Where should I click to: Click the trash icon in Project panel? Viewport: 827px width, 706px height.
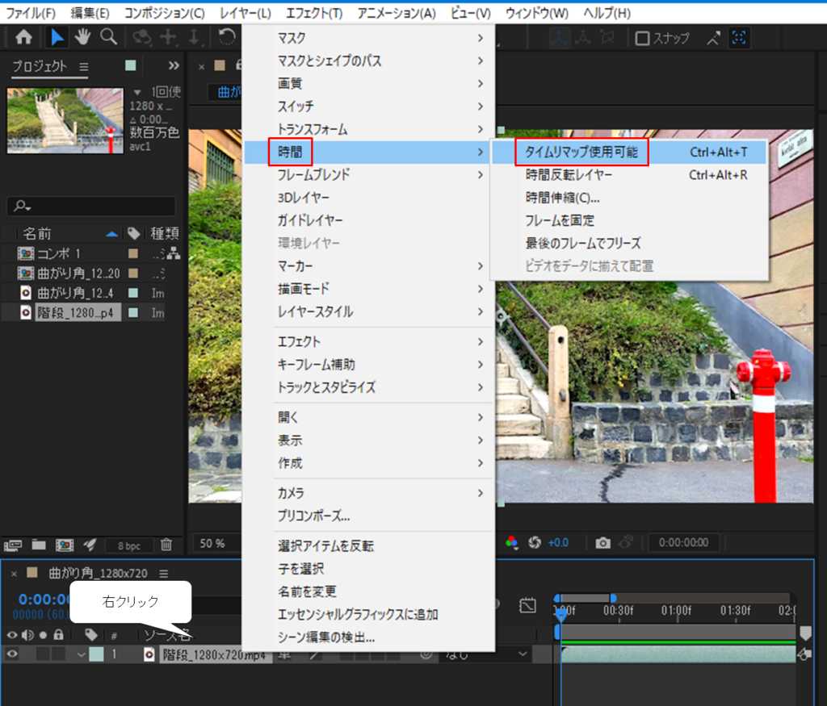[166, 545]
